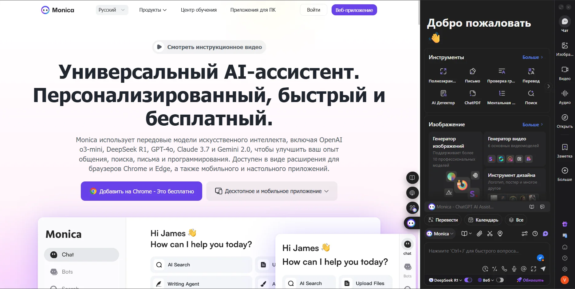575x289 pixels.
Task: Switch to Чат in the right sidebar
Action: click(x=565, y=24)
